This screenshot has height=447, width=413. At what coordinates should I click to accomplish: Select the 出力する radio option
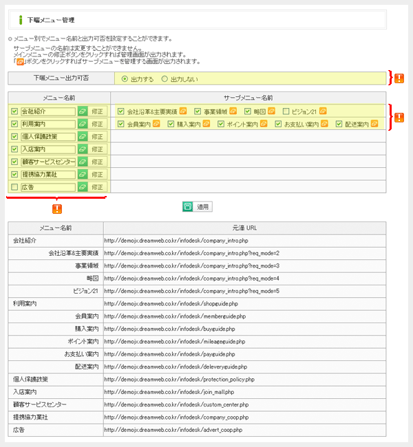(x=125, y=79)
